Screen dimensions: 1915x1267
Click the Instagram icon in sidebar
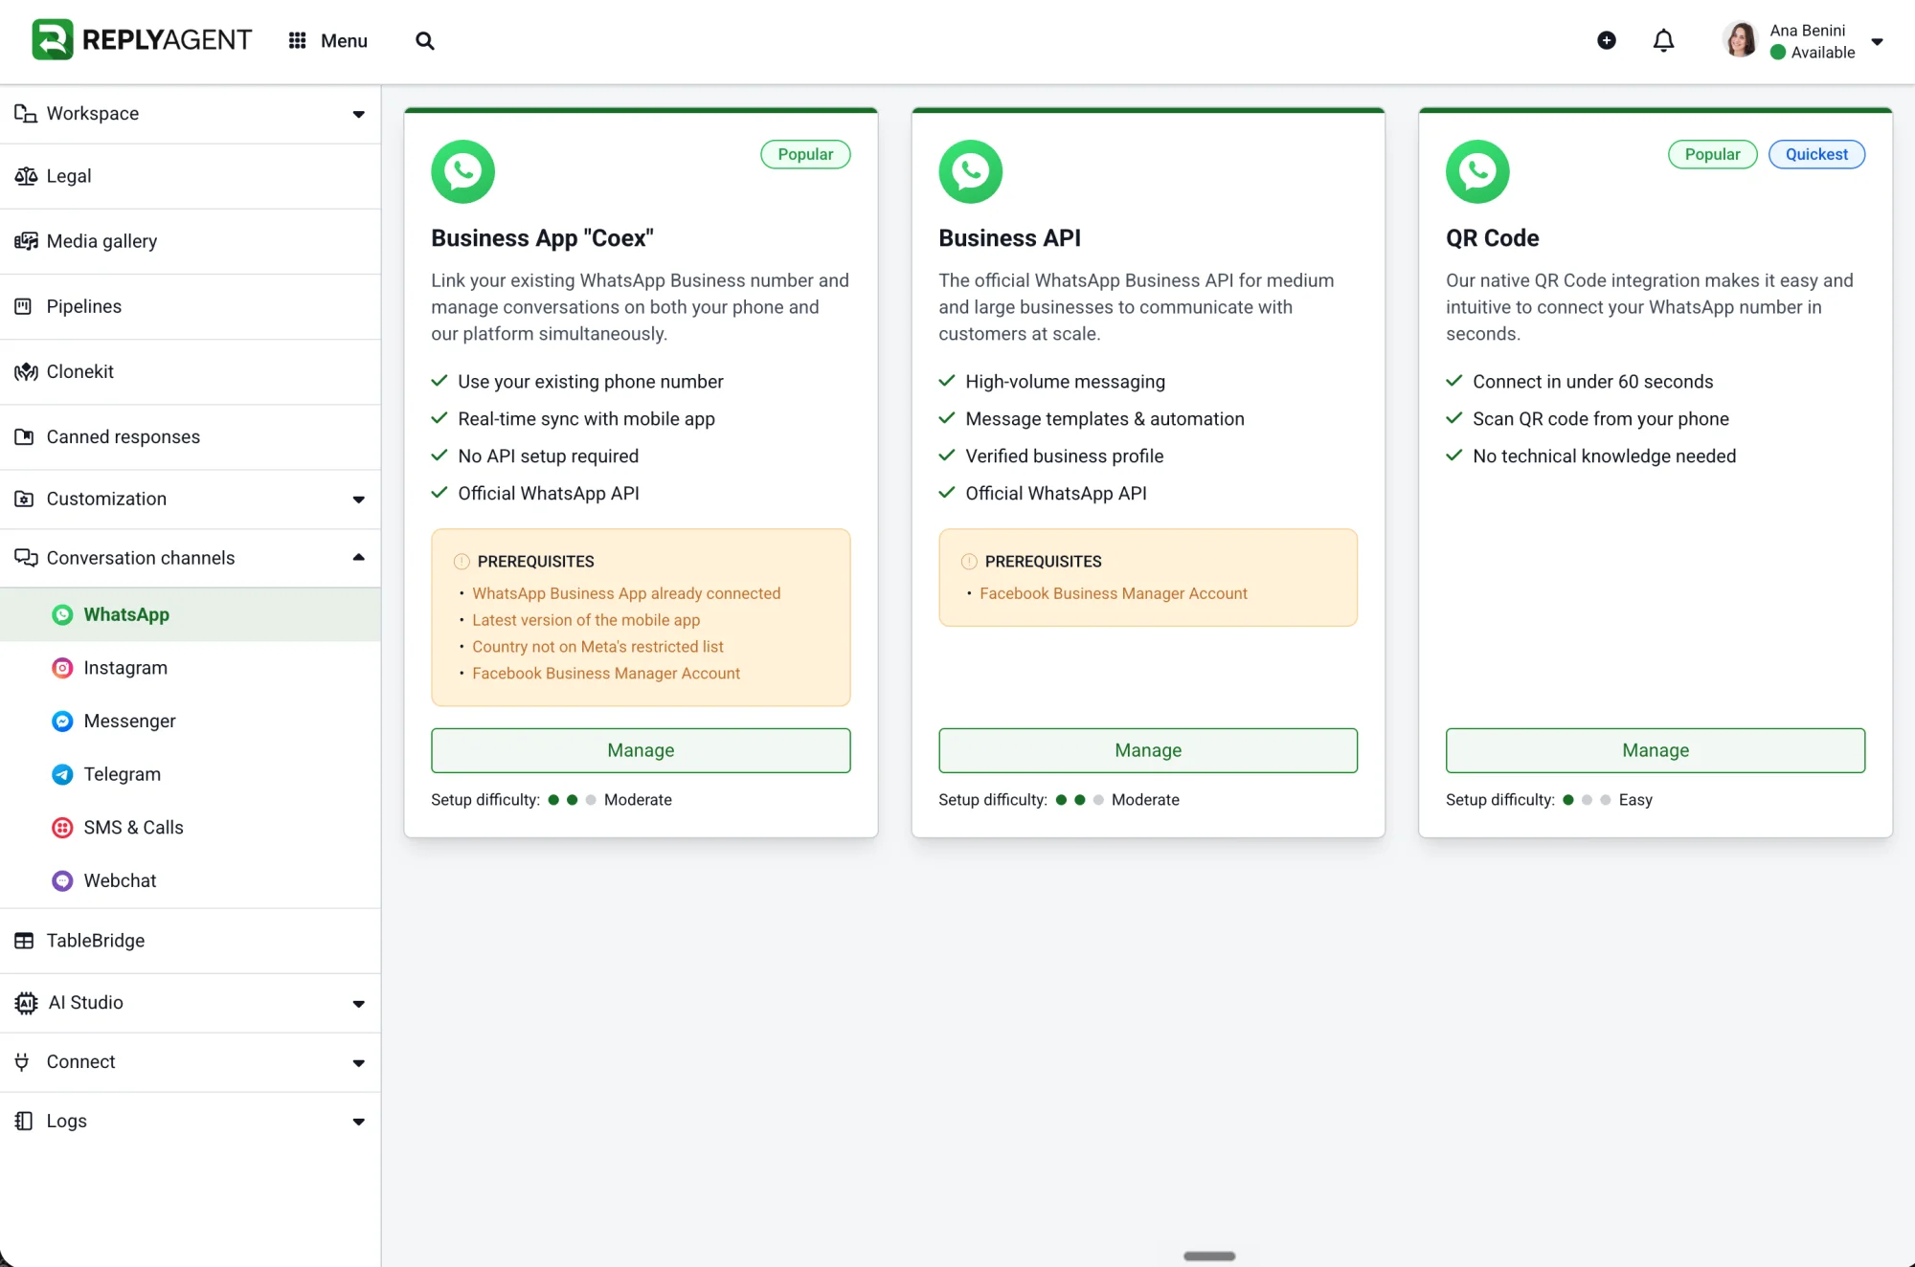[x=62, y=668]
